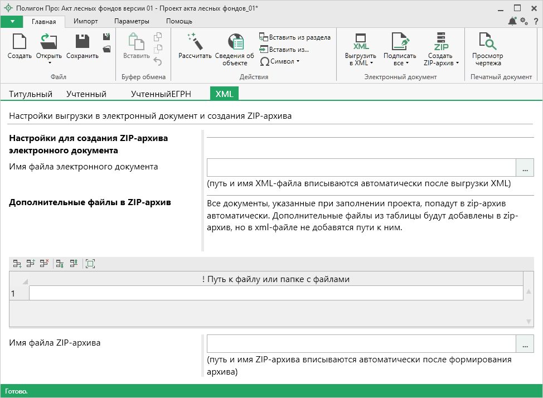The height and width of the screenshot is (398, 543).
Task: Browse for electronic document file name
Action: coord(525,168)
